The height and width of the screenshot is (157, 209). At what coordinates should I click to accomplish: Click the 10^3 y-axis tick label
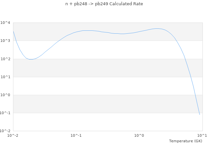5,41
